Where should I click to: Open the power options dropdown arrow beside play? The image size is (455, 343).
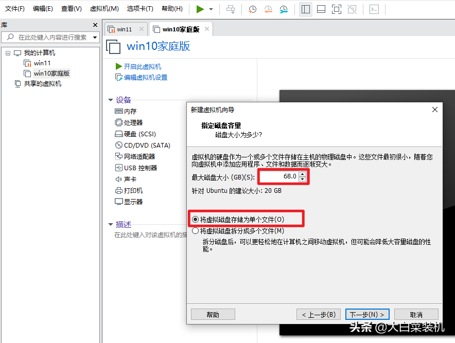click(x=211, y=9)
